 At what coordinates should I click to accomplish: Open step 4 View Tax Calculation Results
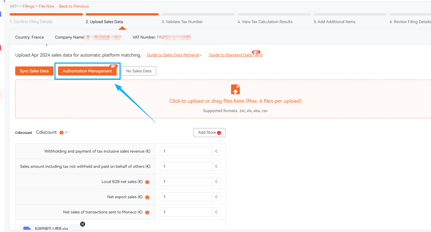pos(265,22)
